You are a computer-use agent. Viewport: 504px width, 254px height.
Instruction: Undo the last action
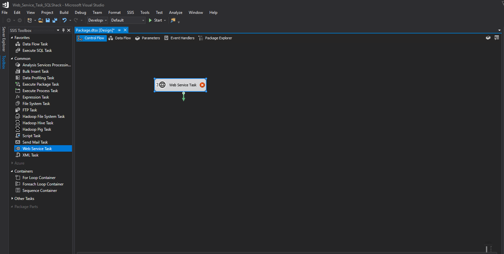65,20
